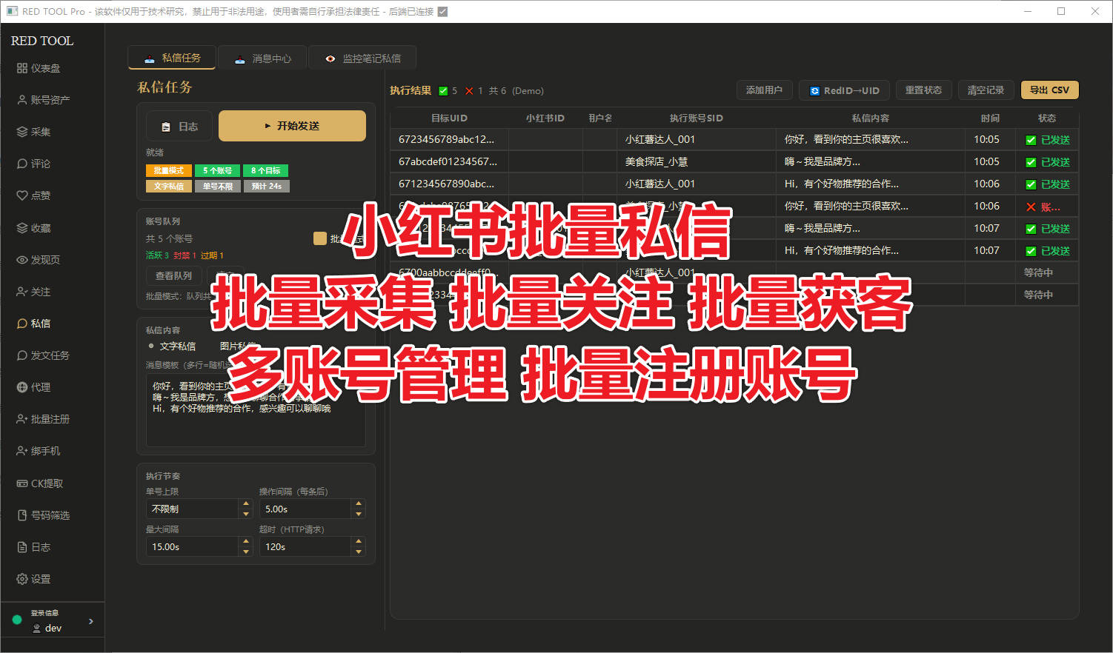Viewport: 1113px width, 653px height.
Task: Select the 文字私信 radio option
Action: [x=151, y=346]
